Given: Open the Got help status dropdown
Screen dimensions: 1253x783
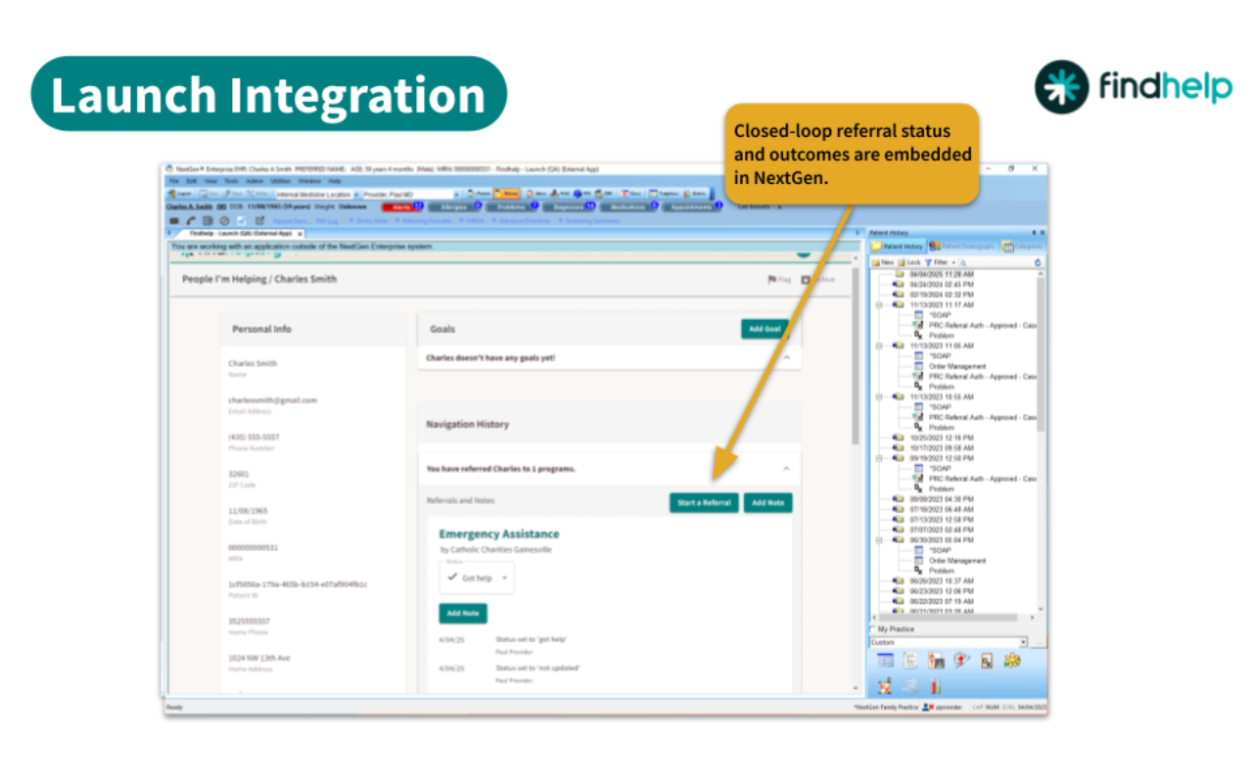Looking at the screenshot, I should 477,578.
